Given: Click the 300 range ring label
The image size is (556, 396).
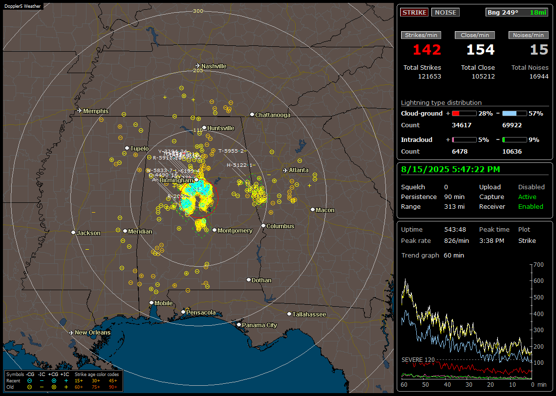Looking at the screenshot, I should 198,11.
